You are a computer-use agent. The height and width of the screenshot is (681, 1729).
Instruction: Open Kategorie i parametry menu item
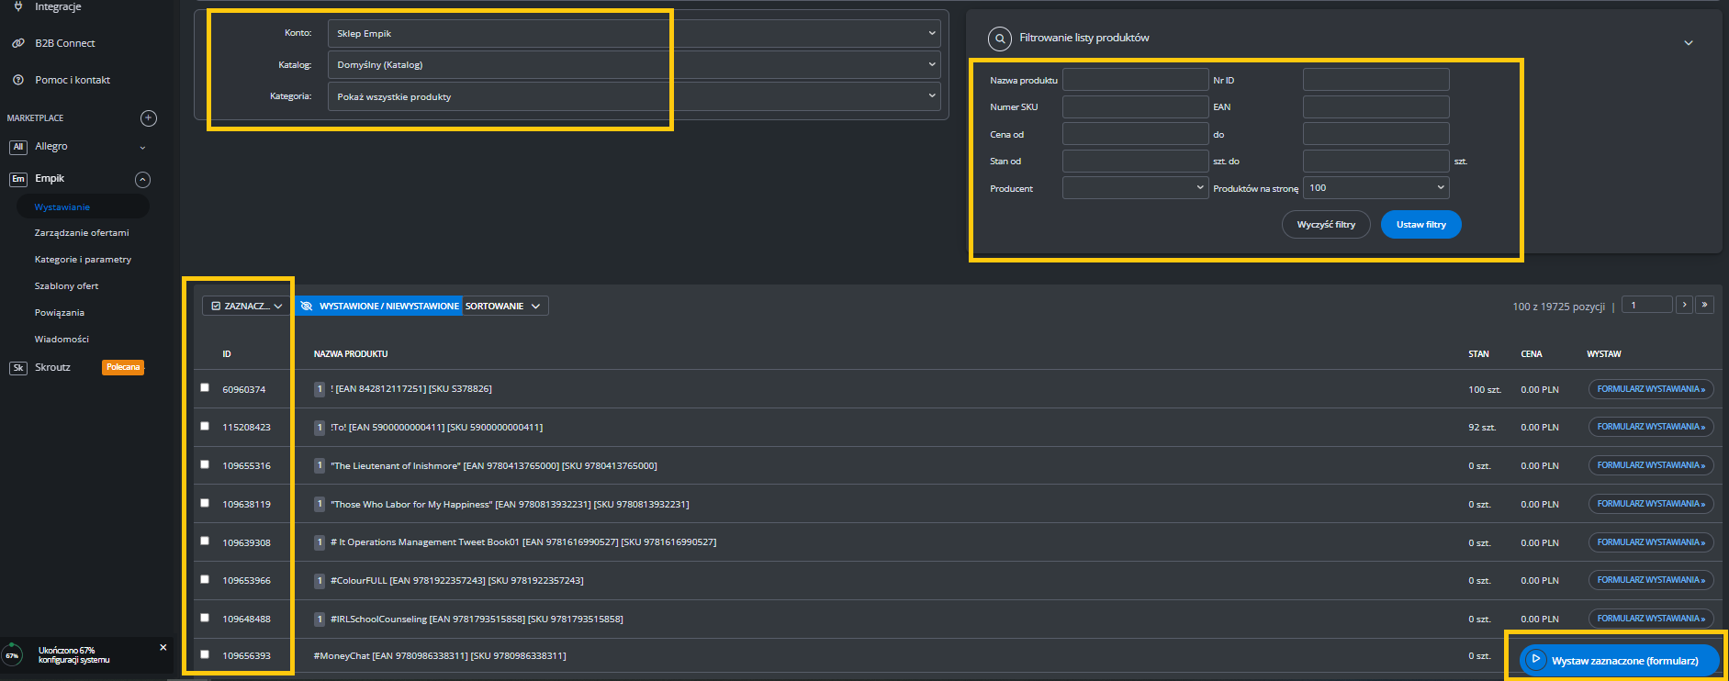83,260
